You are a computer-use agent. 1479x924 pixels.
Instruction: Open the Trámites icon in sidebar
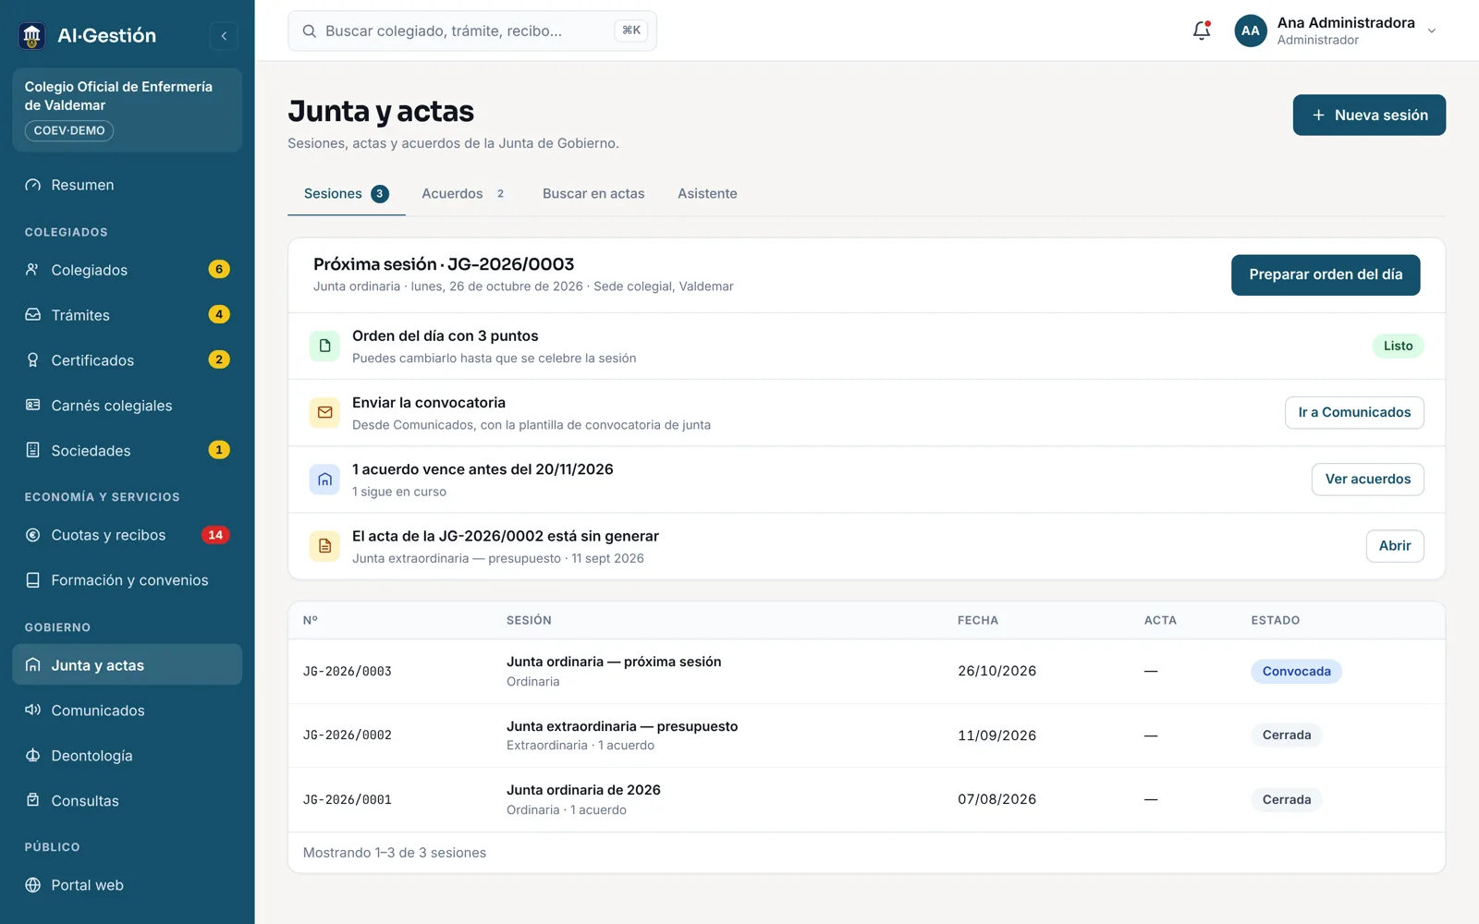point(33,315)
